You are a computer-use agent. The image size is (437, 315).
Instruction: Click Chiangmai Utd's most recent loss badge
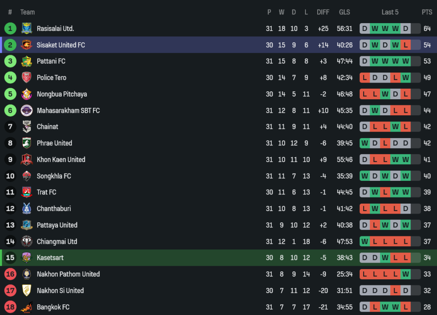pos(406,242)
